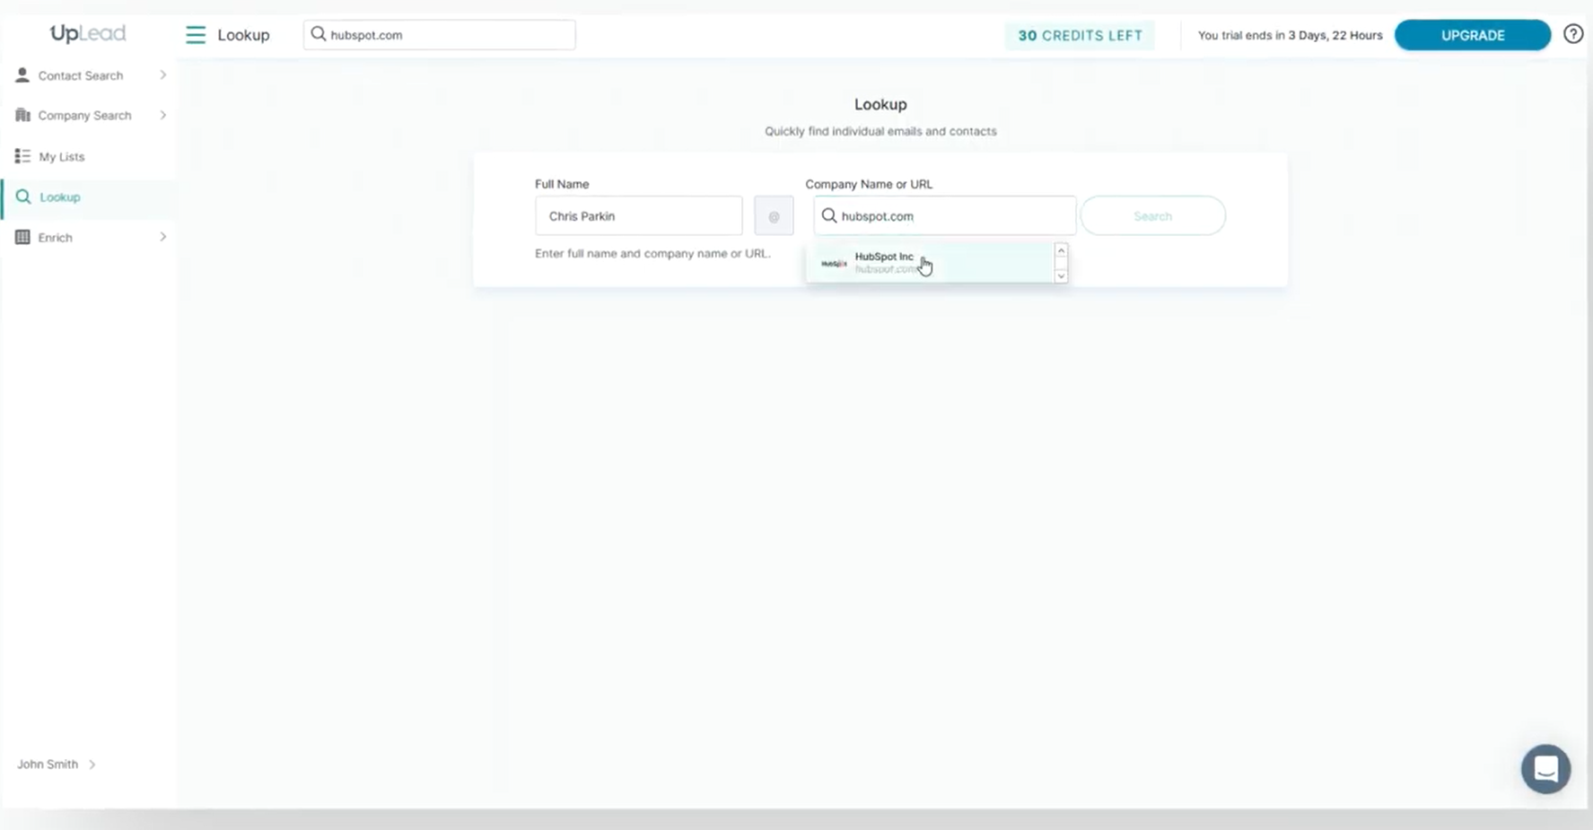Click the trial ends notice text

[1291, 36]
